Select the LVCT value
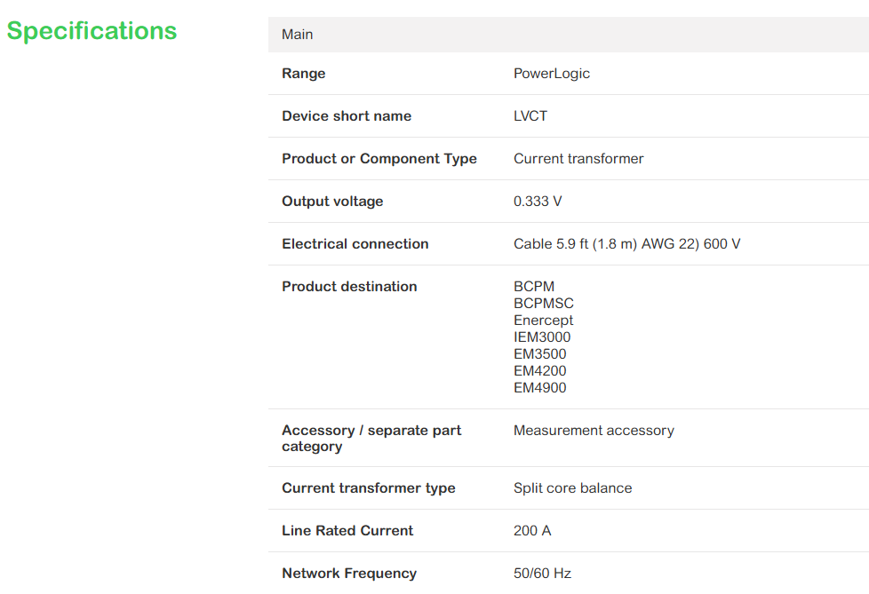The width and height of the screenshot is (869, 594). click(530, 116)
